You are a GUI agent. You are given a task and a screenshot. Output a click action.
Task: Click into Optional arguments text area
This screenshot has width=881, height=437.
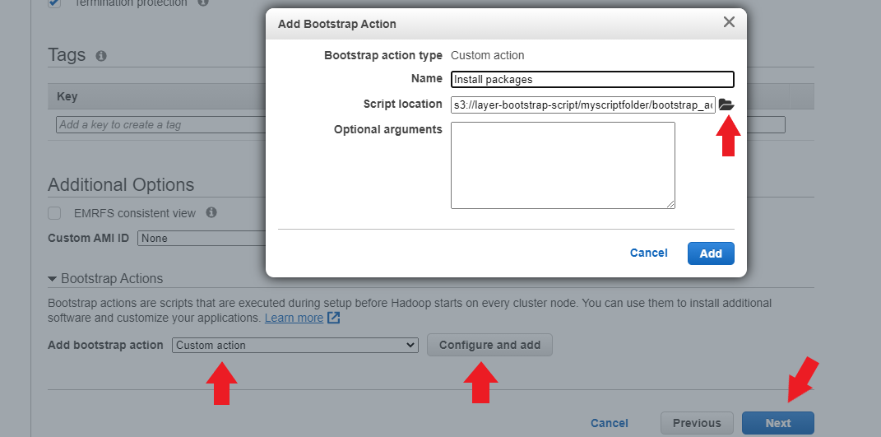tap(563, 165)
